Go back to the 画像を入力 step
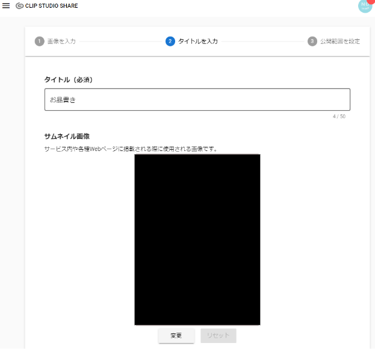 coord(61,42)
